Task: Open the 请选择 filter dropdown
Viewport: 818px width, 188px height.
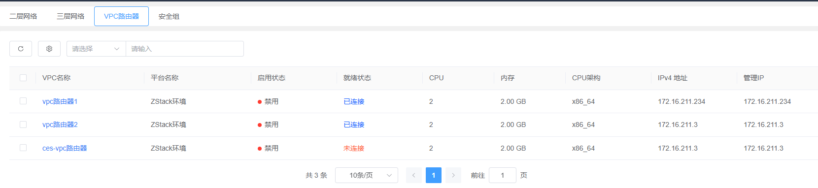Action: point(96,49)
